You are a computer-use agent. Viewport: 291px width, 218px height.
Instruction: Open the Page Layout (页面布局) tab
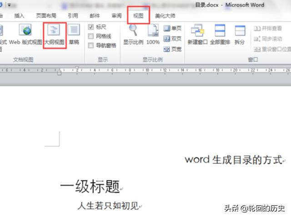tap(46, 16)
